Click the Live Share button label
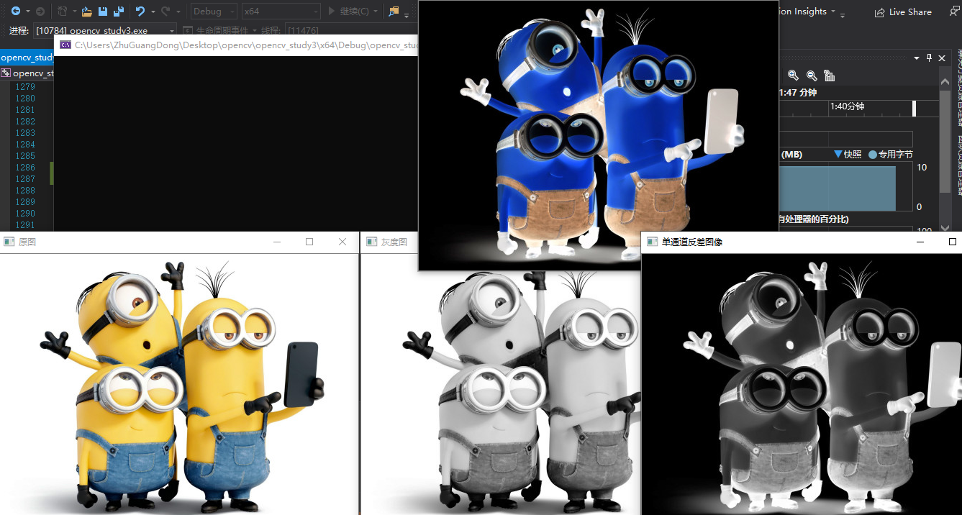The height and width of the screenshot is (515, 962). coord(910,12)
